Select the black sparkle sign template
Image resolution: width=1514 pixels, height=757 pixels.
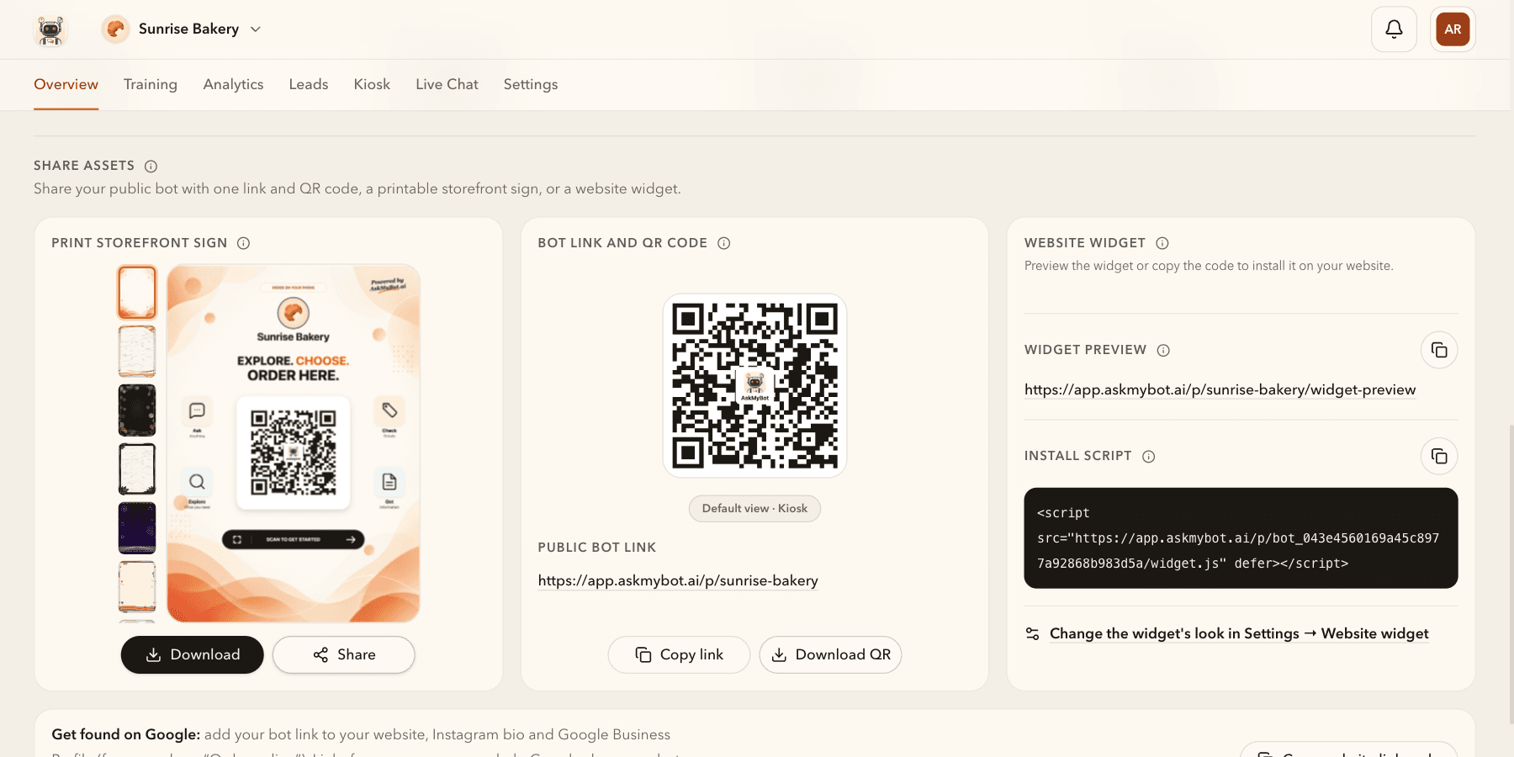point(137,410)
